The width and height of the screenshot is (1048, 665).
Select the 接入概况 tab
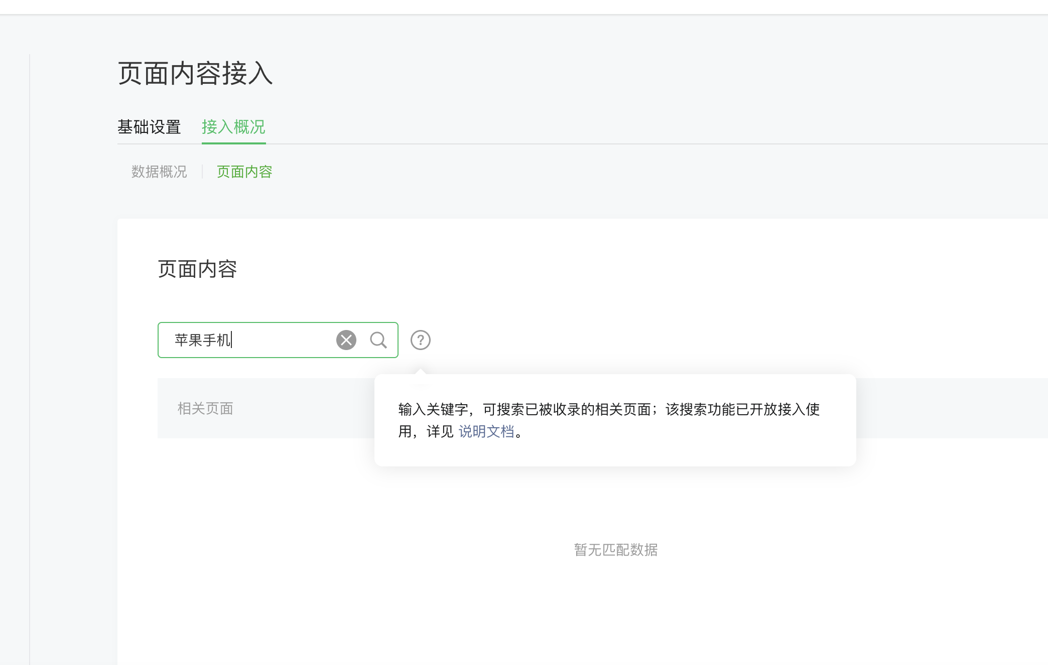tap(233, 127)
